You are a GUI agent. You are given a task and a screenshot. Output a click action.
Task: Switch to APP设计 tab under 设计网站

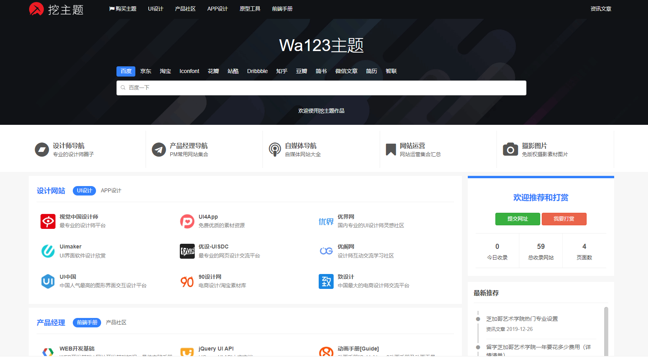(111, 190)
